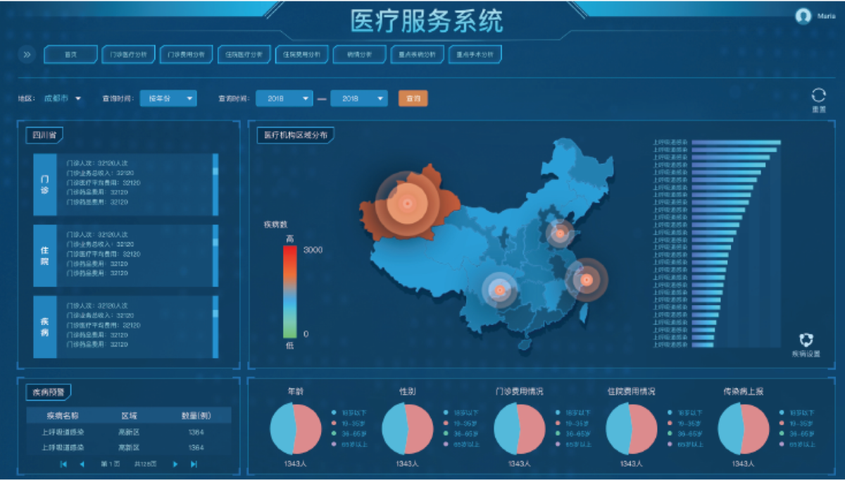The width and height of the screenshot is (845, 480).
Task: Open the 地区 成都市 region dropdown
Action: [x=63, y=99]
